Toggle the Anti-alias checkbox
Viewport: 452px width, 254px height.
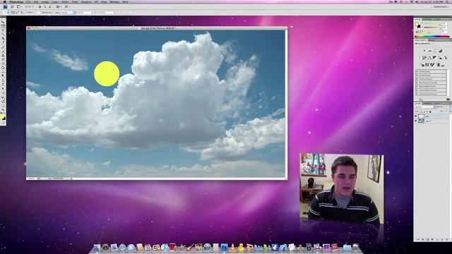(43, 13)
